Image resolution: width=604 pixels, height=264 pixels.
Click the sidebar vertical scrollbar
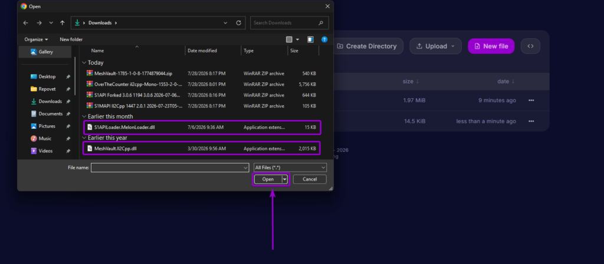click(x=75, y=77)
